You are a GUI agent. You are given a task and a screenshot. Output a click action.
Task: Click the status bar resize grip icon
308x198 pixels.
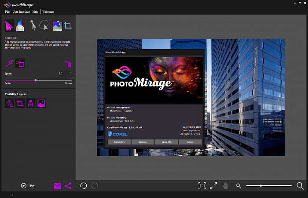12,194
